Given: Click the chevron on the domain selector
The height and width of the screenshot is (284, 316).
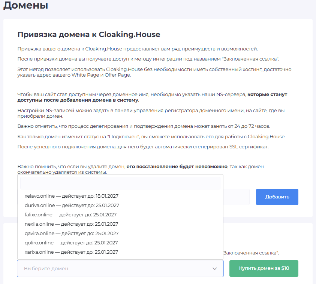Looking at the screenshot, I should pos(214,268).
